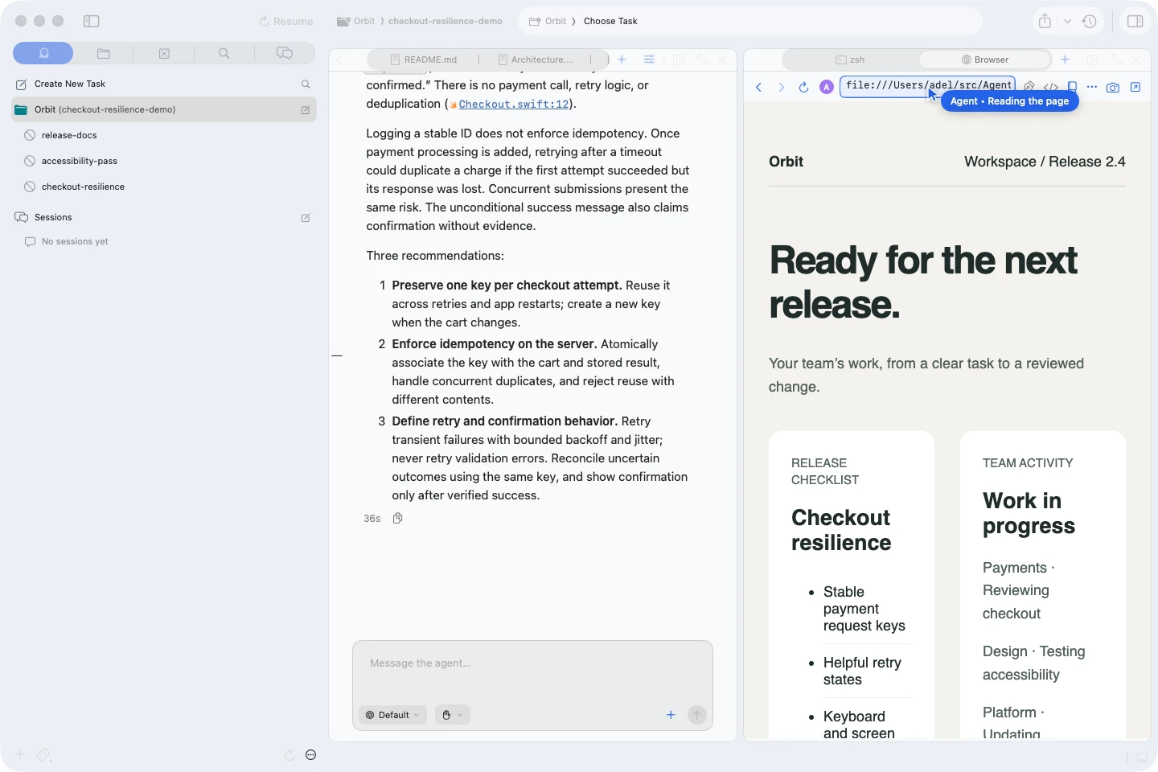Open the Checkout.swift:12 link
Viewport: 1158px width, 772px height.
point(514,104)
